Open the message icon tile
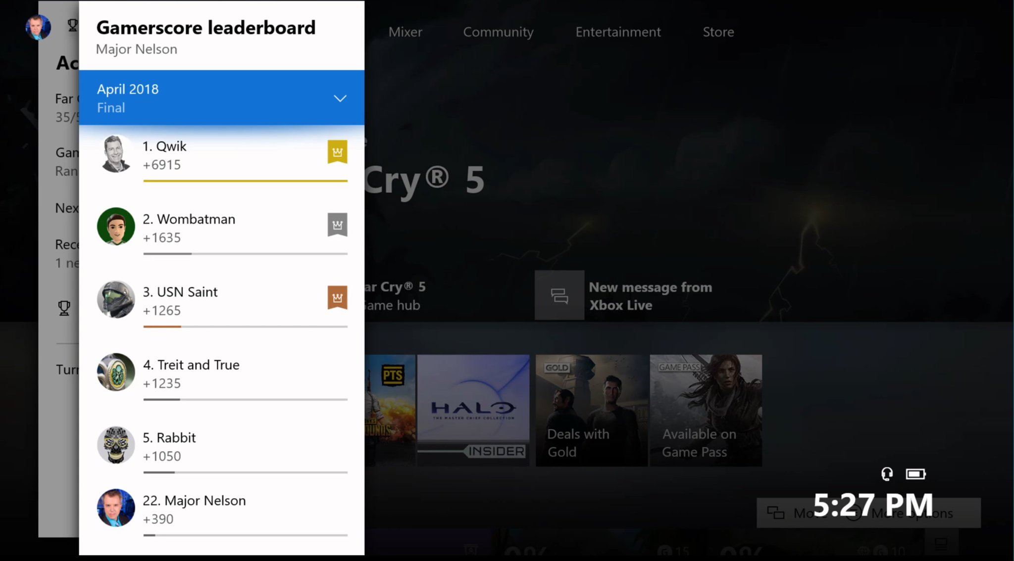This screenshot has width=1014, height=561. click(x=559, y=295)
